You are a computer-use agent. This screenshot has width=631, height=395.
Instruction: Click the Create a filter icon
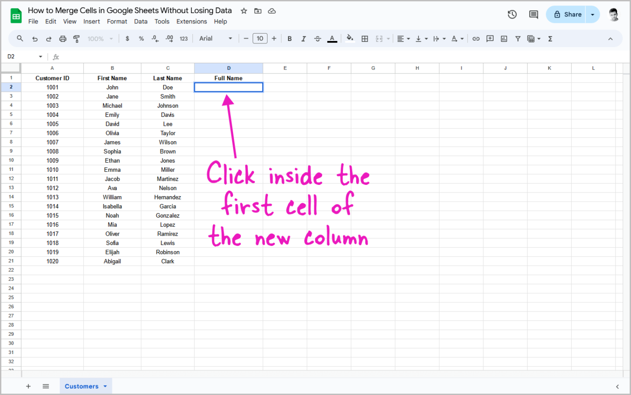click(x=518, y=39)
